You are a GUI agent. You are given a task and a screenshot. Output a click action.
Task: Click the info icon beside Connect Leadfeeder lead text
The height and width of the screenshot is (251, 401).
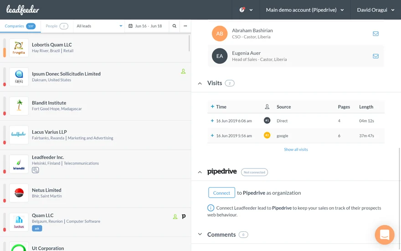(211, 208)
